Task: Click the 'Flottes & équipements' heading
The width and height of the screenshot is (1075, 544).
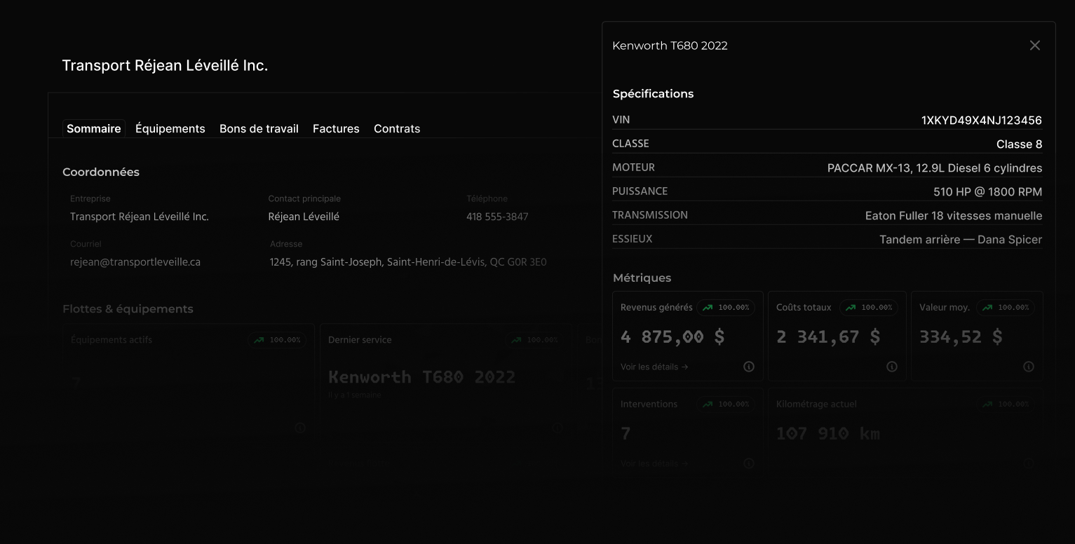Action: (x=128, y=309)
